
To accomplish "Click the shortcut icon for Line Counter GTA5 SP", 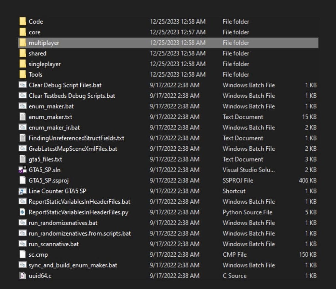I will click(23, 191).
